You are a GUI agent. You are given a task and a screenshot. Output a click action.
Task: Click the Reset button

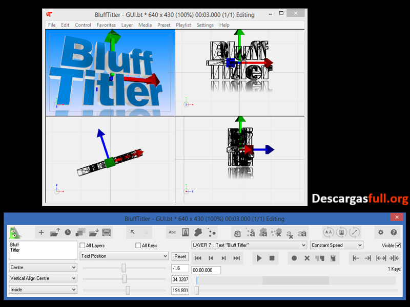click(180, 256)
